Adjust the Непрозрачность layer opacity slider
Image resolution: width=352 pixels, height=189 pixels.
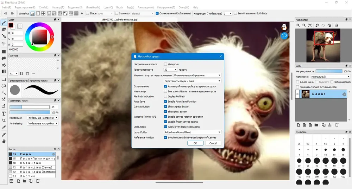tap(329, 71)
